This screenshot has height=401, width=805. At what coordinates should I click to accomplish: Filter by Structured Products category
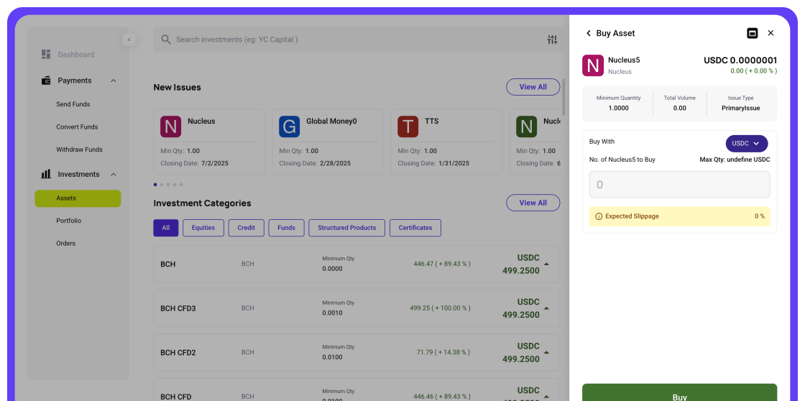[x=346, y=228]
